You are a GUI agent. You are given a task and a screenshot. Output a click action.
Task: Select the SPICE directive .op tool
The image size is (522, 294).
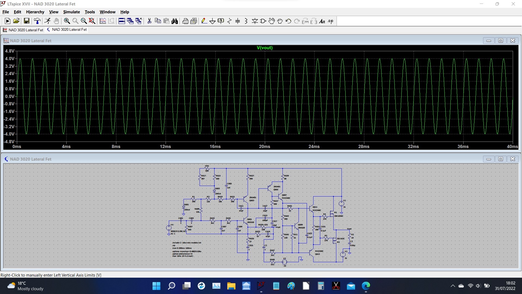[x=331, y=21]
